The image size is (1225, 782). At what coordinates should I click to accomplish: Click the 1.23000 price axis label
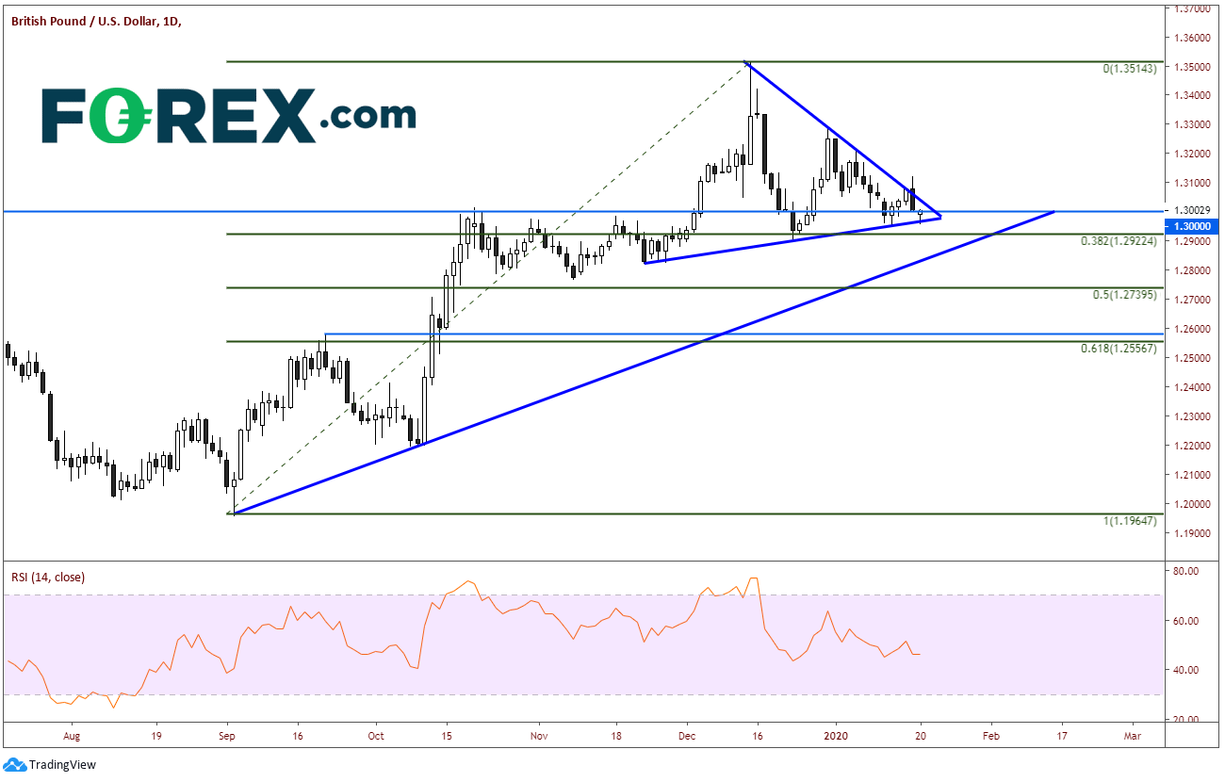(x=1191, y=416)
